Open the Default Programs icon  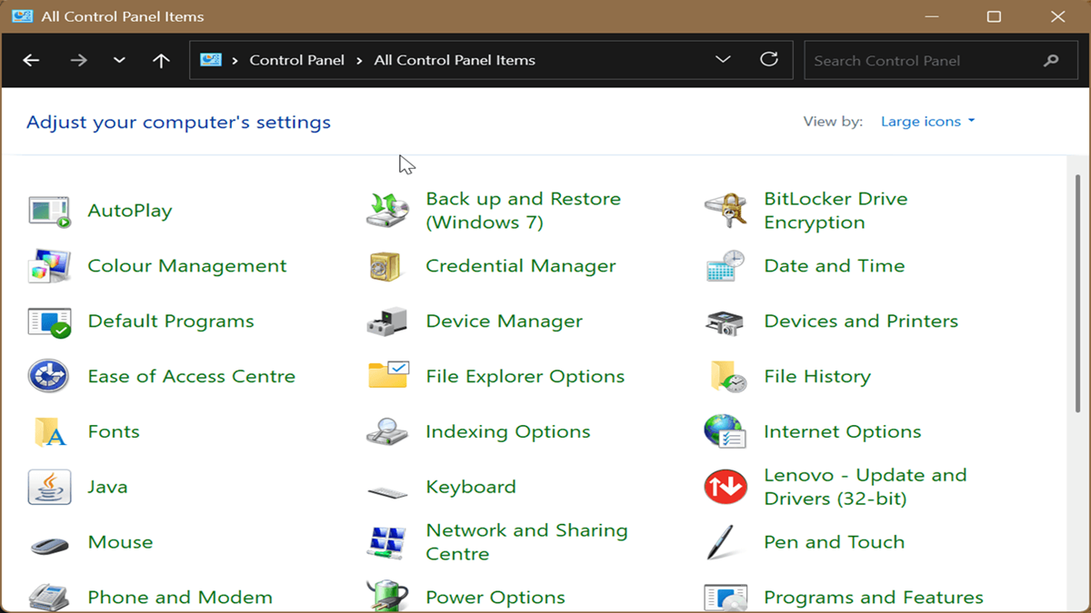click(x=49, y=321)
